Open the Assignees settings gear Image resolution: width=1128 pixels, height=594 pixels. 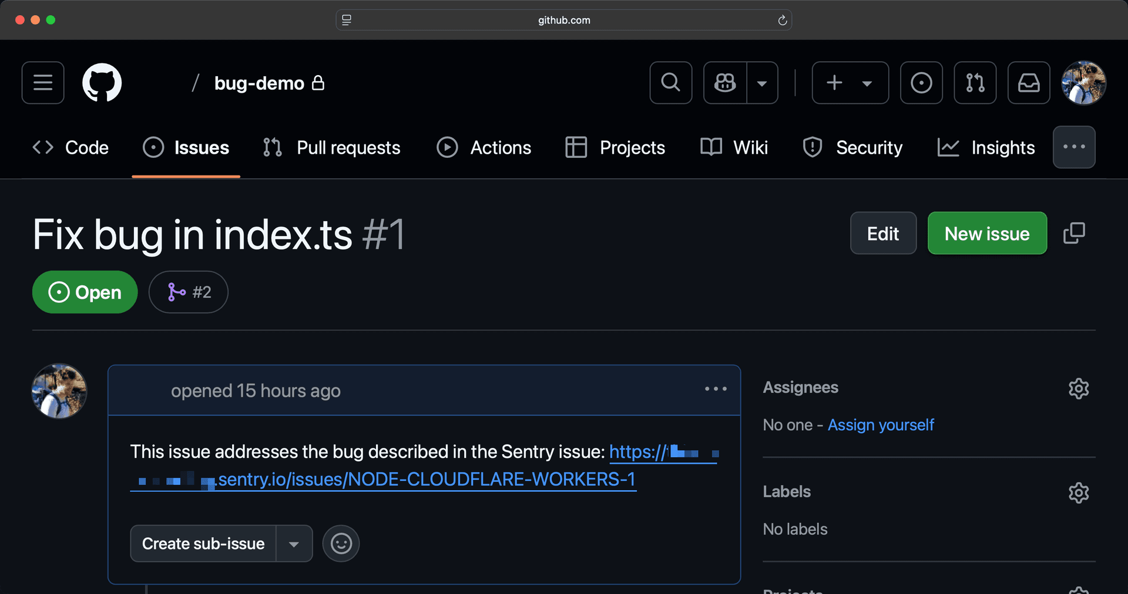pyautogui.click(x=1079, y=388)
